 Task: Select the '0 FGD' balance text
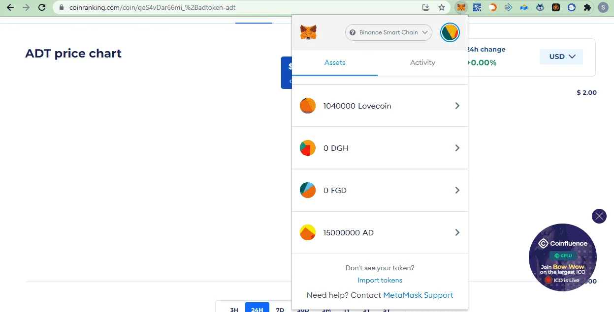click(x=335, y=190)
